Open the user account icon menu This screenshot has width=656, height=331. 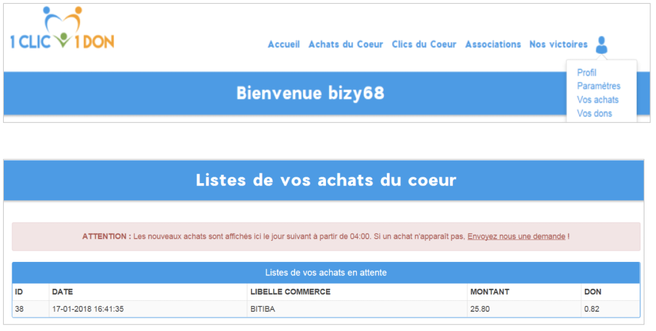[602, 45]
